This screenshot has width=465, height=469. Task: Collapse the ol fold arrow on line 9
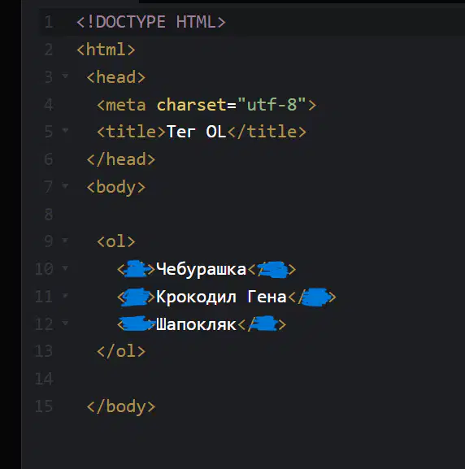[x=65, y=240]
